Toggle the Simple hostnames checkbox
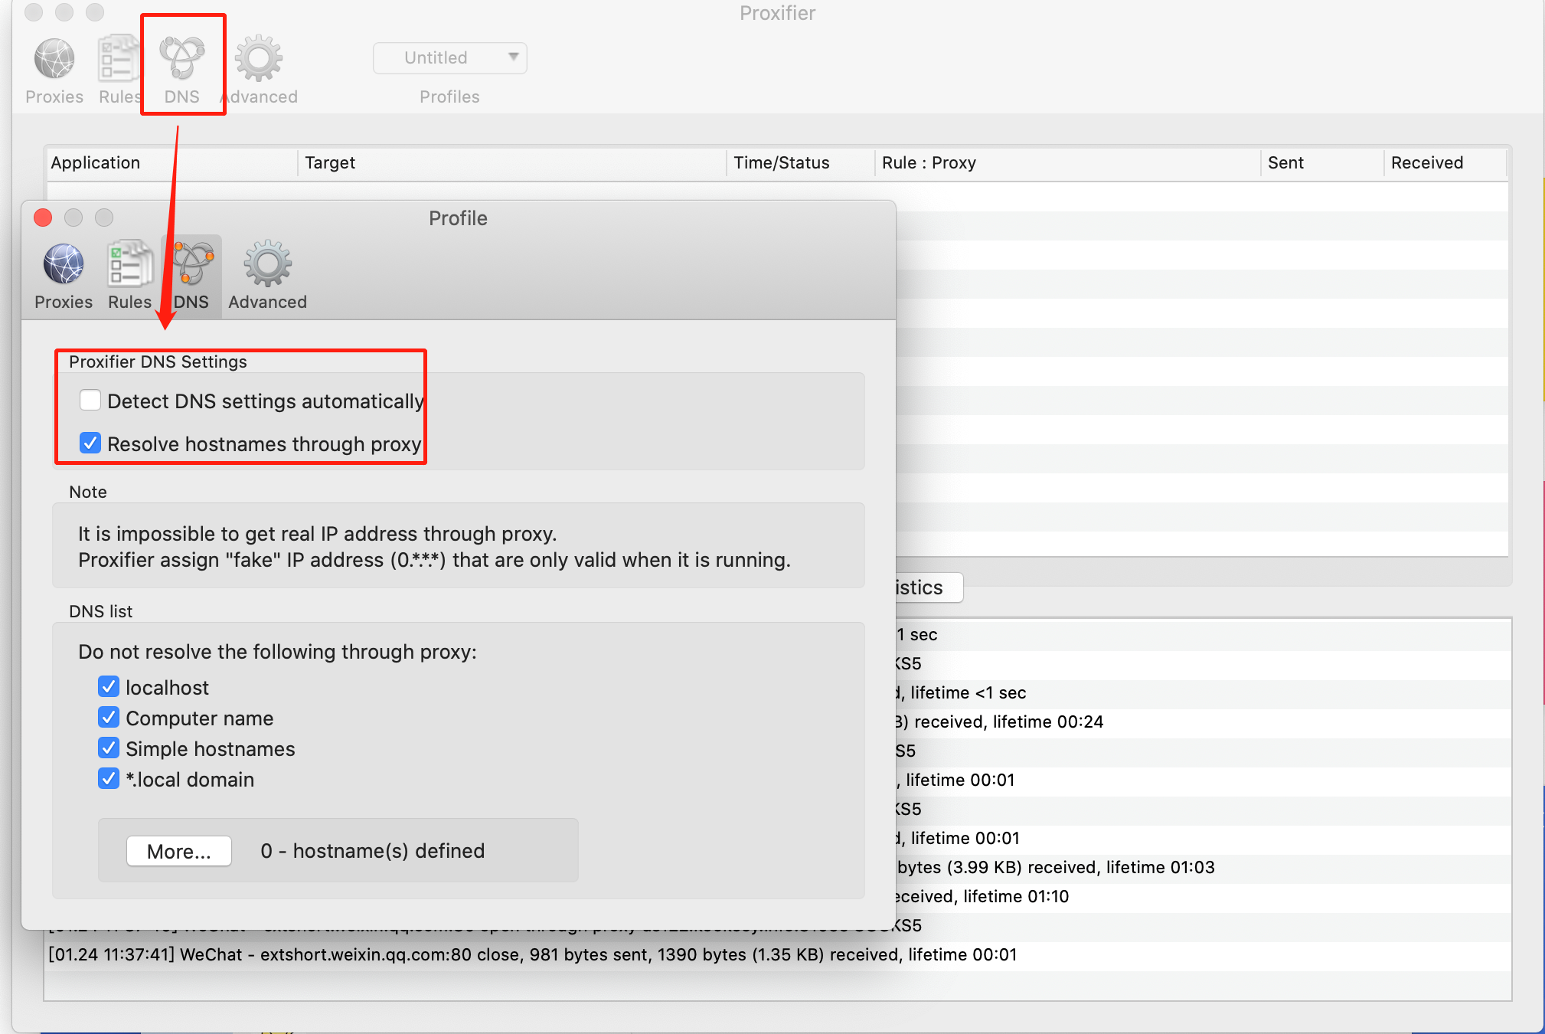Screen dimensions: 1545x1034 [x=109, y=748]
